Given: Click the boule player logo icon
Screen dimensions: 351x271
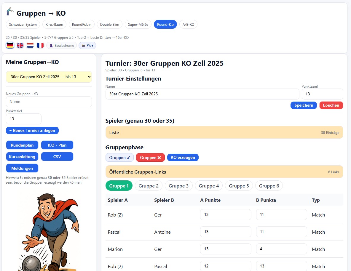Looking at the screenshot, I should pyautogui.click(x=10, y=12).
